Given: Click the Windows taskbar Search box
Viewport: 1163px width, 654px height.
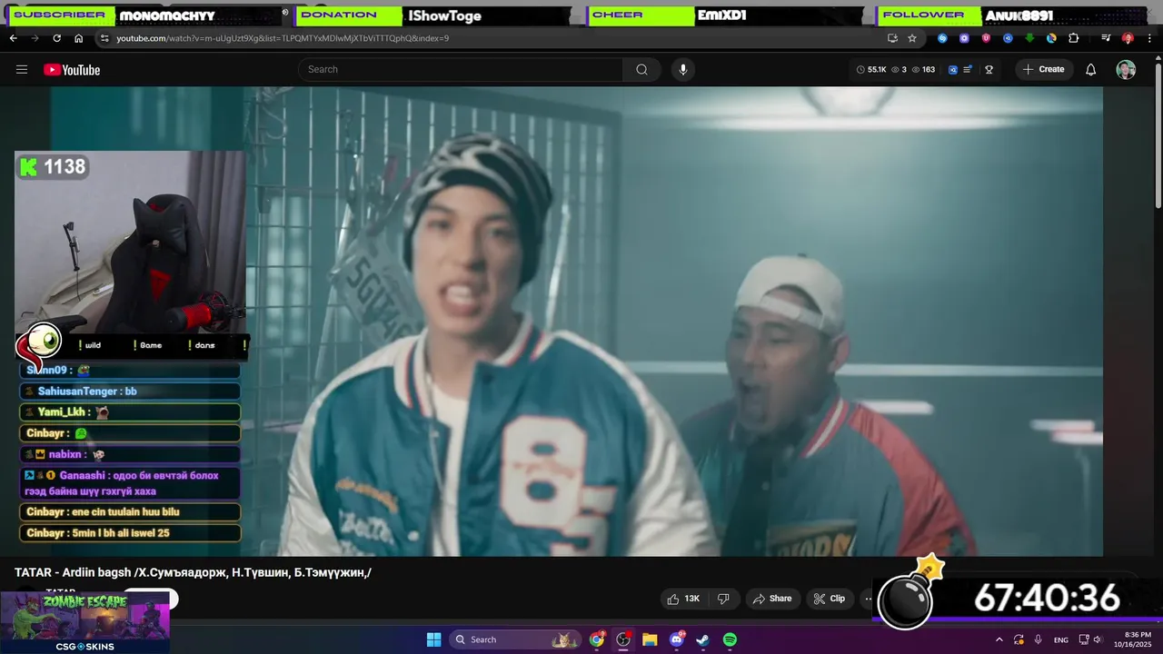Looking at the screenshot, I should pos(515,639).
